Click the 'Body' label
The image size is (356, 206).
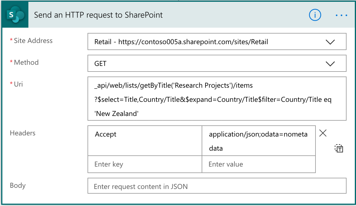18,185
